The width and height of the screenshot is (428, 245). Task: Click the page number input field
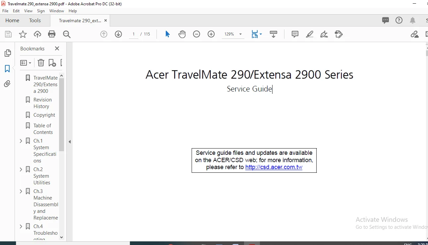pos(134,34)
